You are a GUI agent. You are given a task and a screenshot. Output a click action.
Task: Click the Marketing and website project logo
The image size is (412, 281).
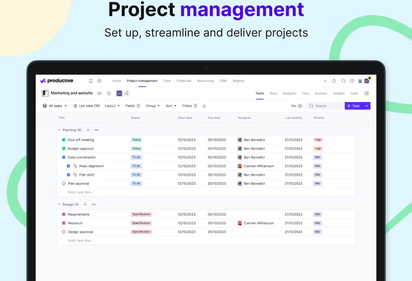(45, 93)
